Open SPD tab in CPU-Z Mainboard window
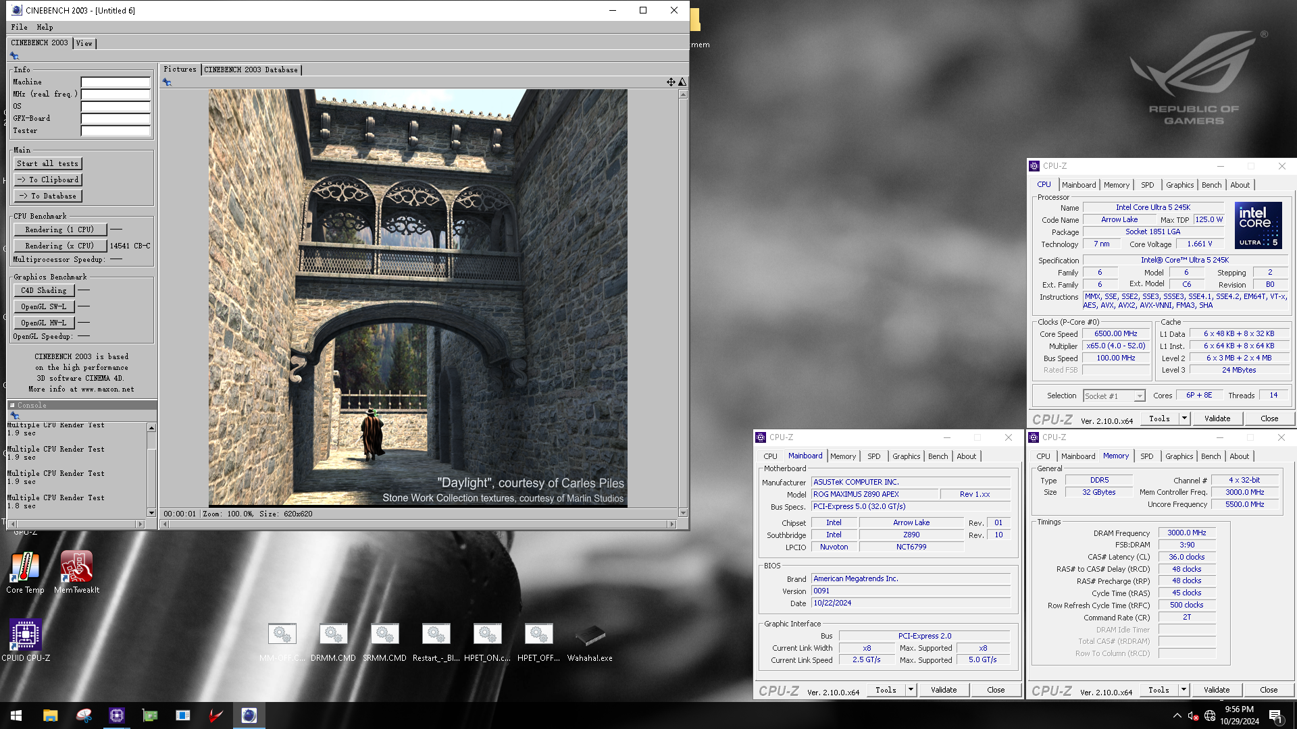This screenshot has height=729, width=1297. pyautogui.click(x=873, y=456)
